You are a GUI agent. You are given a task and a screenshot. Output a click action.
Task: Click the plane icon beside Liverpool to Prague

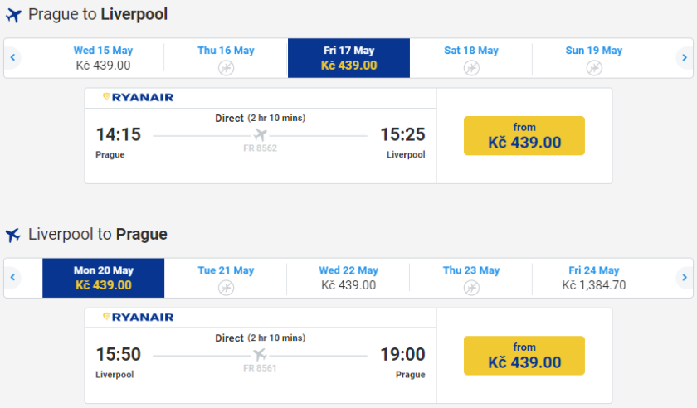pos(12,235)
